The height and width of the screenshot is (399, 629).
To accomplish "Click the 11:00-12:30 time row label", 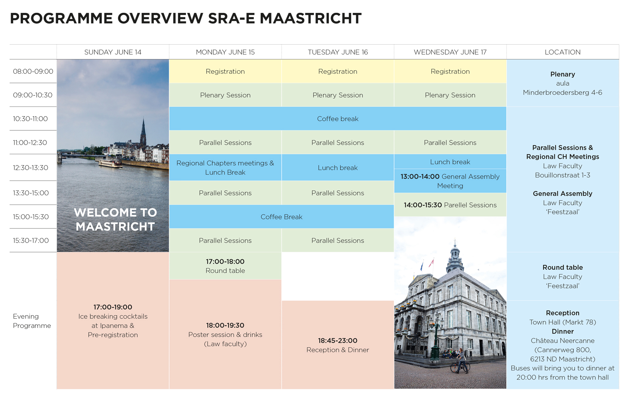I will click(x=30, y=143).
